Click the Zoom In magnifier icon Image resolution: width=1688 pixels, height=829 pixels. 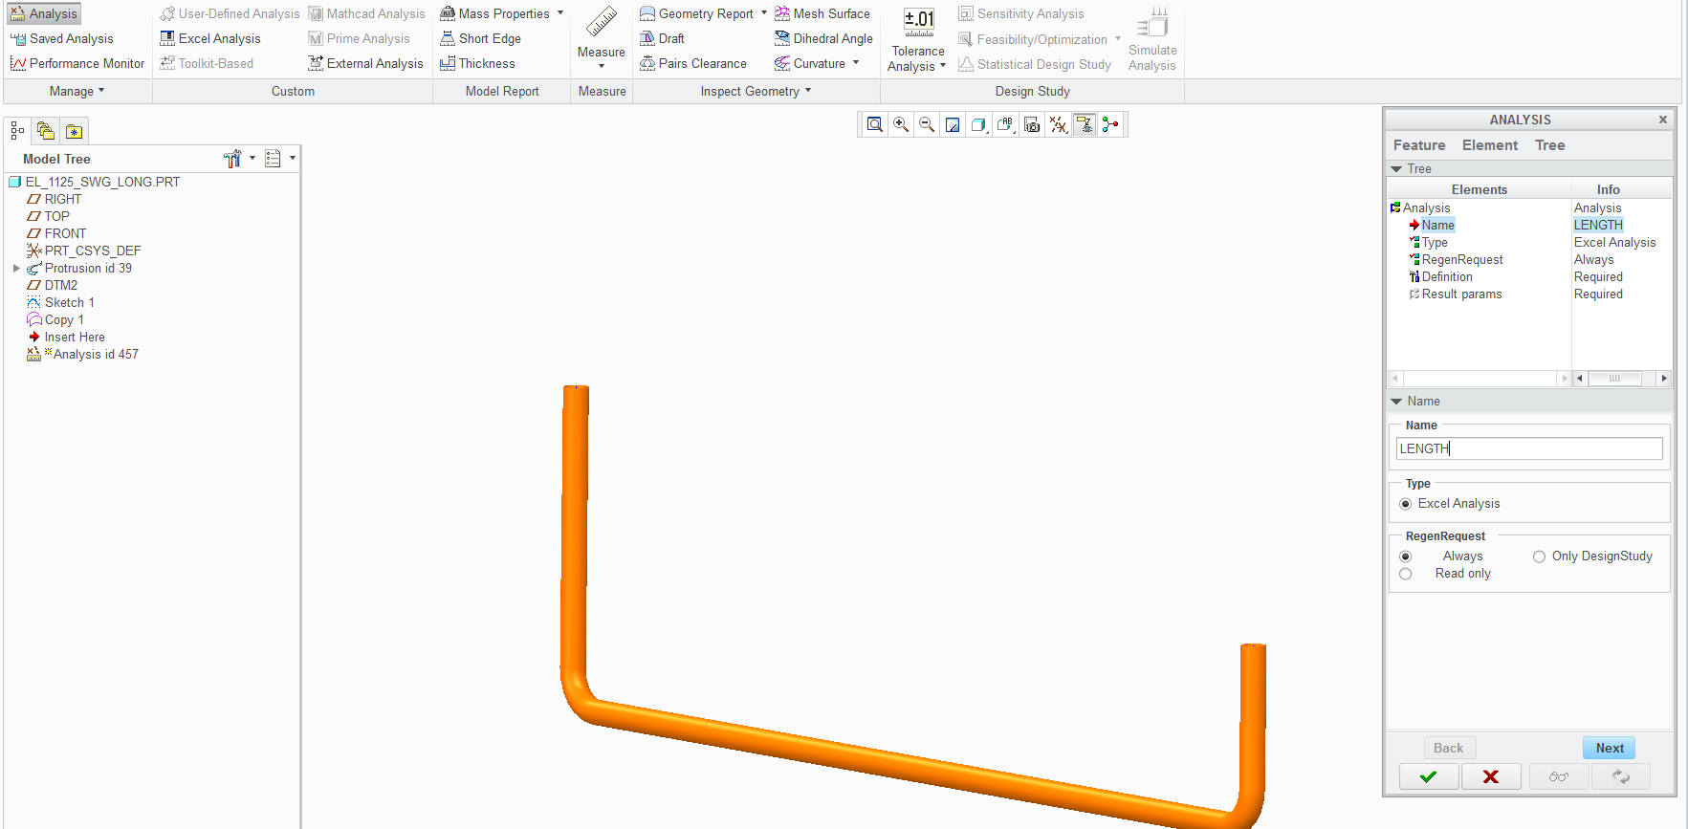(901, 124)
